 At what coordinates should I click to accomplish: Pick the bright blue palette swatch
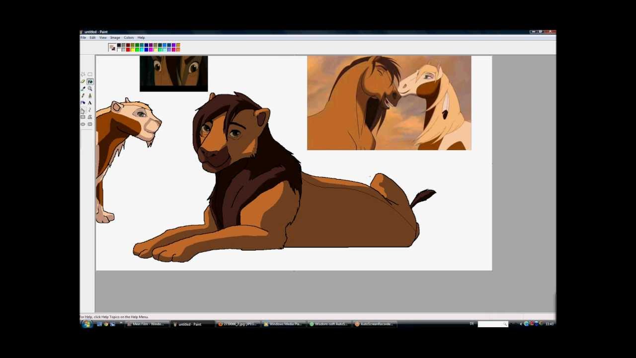tap(146, 50)
